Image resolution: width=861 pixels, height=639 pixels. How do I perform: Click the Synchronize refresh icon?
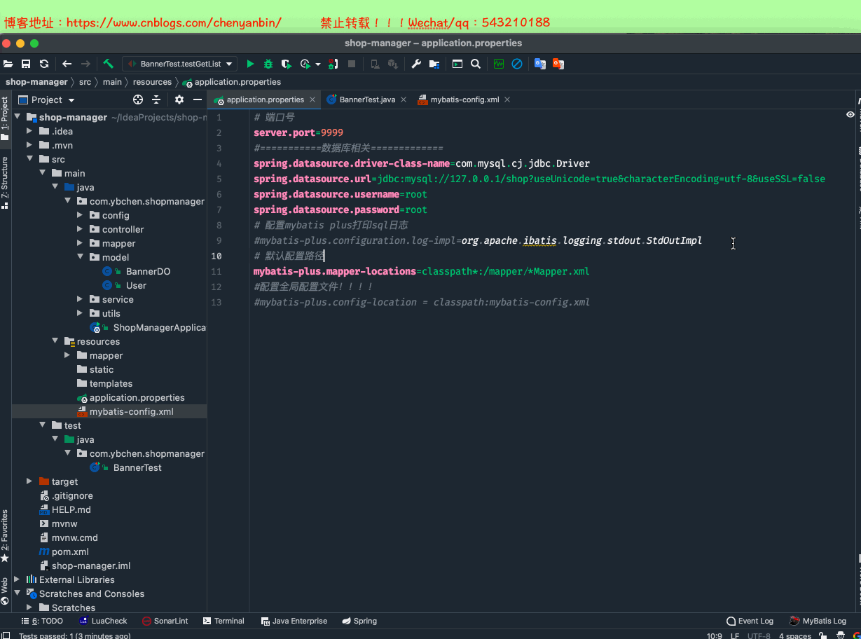(44, 64)
